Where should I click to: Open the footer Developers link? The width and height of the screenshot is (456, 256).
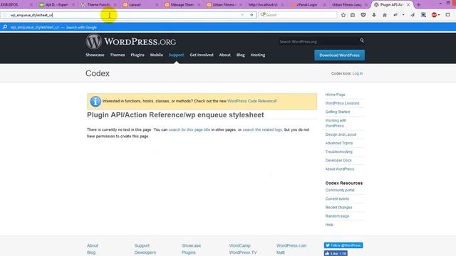pos(145,252)
